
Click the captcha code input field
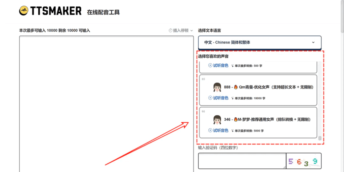[242, 161]
